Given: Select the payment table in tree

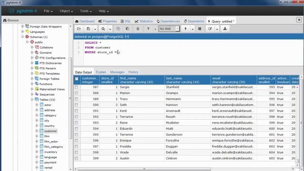Looking at the screenshot, I should tap(50, 162).
